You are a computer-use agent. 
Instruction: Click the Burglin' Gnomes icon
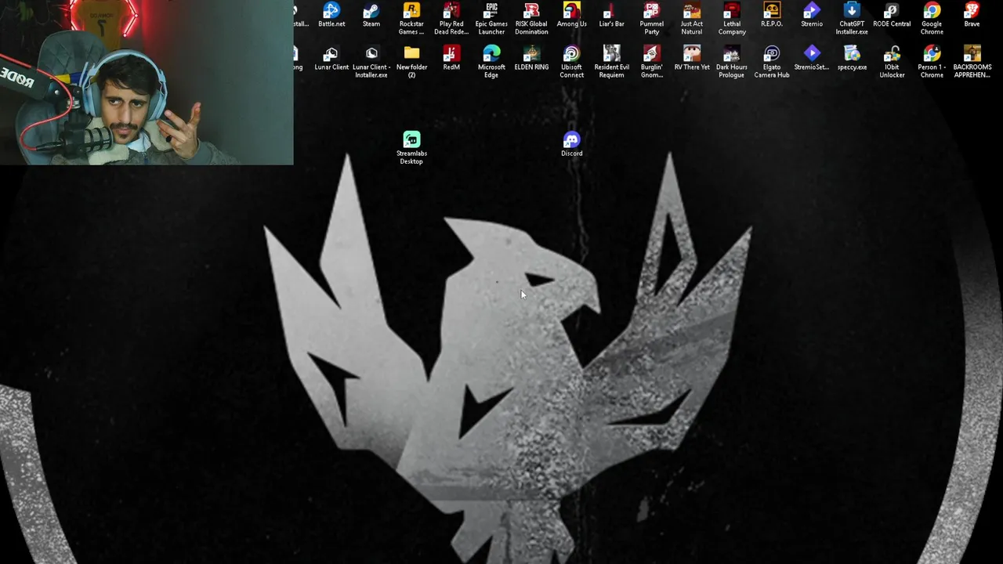(x=652, y=62)
